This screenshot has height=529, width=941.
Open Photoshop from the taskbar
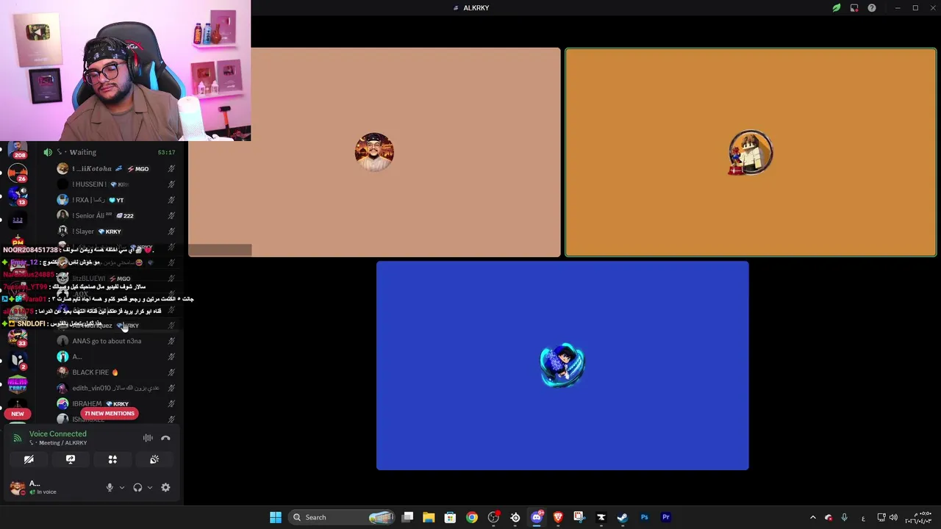click(x=644, y=517)
